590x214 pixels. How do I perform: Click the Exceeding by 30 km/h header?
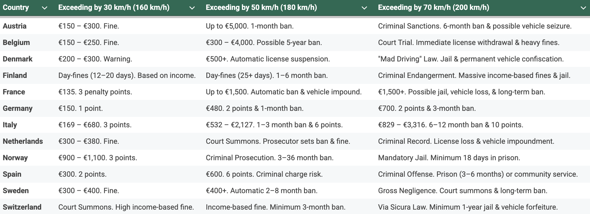[x=114, y=7]
